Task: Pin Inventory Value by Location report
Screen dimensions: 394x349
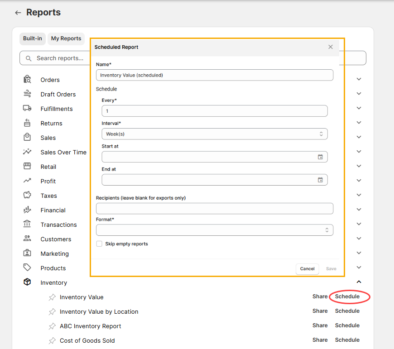Action: pyautogui.click(x=52, y=312)
